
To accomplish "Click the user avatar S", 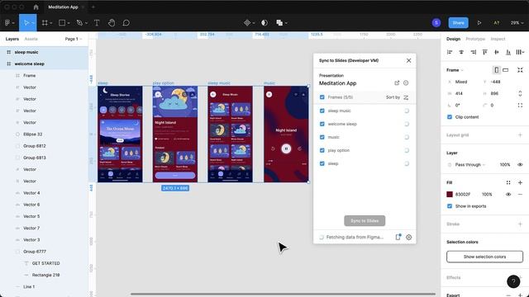I will tap(436, 23).
